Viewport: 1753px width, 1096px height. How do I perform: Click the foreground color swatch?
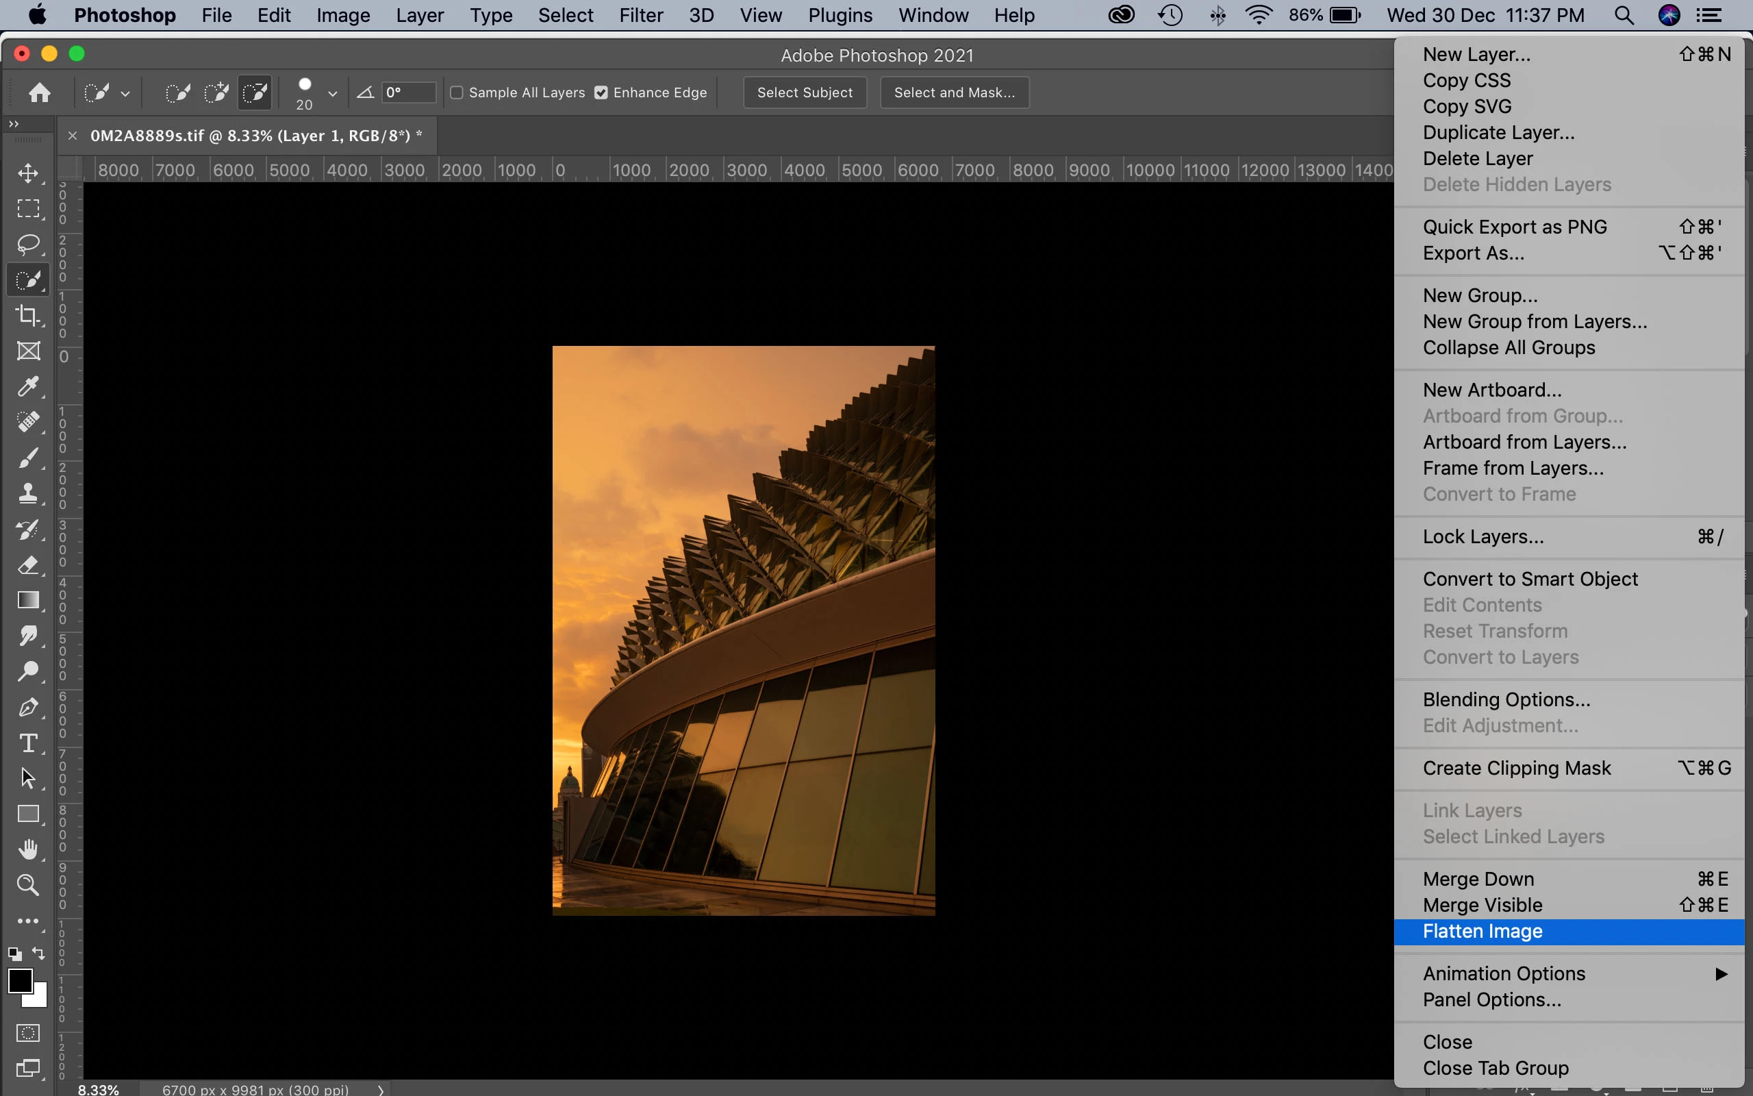coord(20,982)
